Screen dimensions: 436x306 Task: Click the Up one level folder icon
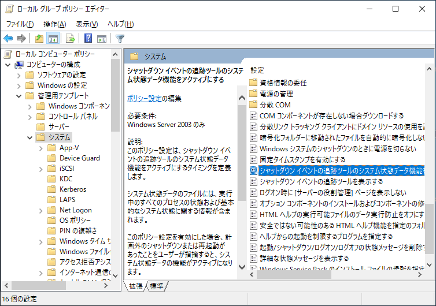coord(39,38)
